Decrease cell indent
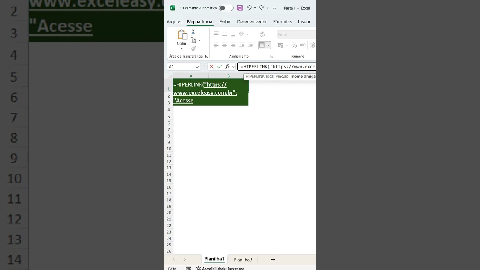Viewport: 480px width, 270px height. (x=241, y=45)
